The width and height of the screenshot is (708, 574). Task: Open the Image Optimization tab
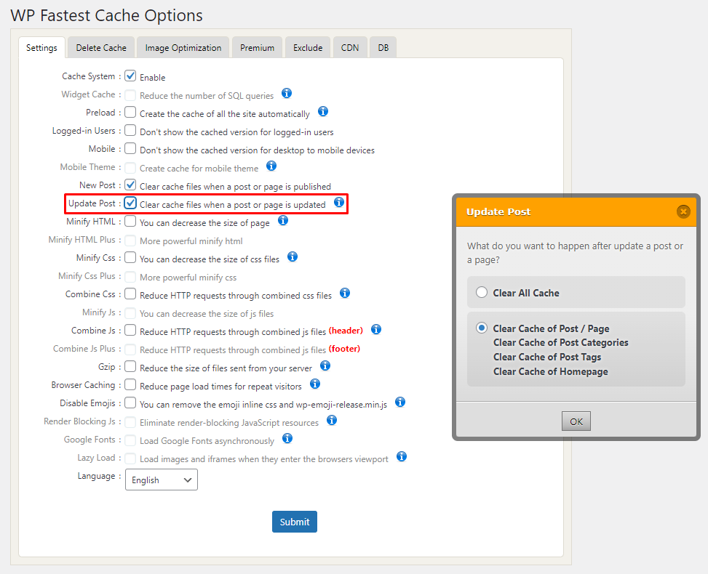tap(183, 48)
